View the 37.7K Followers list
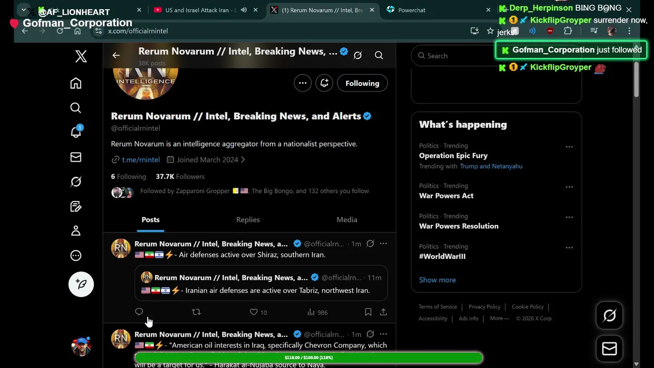Viewport: 654px width, 368px height. point(180,176)
